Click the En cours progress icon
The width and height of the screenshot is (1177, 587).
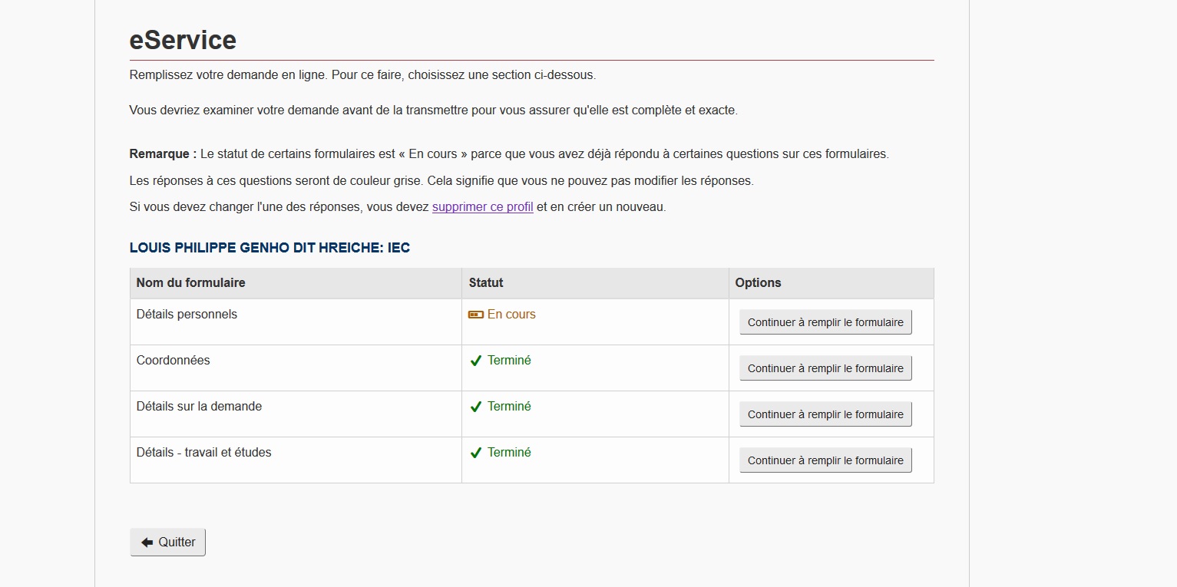(476, 315)
